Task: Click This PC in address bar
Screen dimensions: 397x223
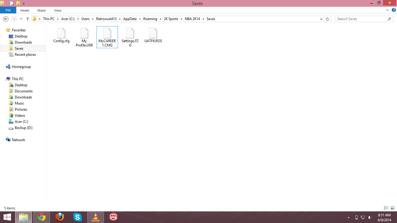Action: (x=49, y=19)
